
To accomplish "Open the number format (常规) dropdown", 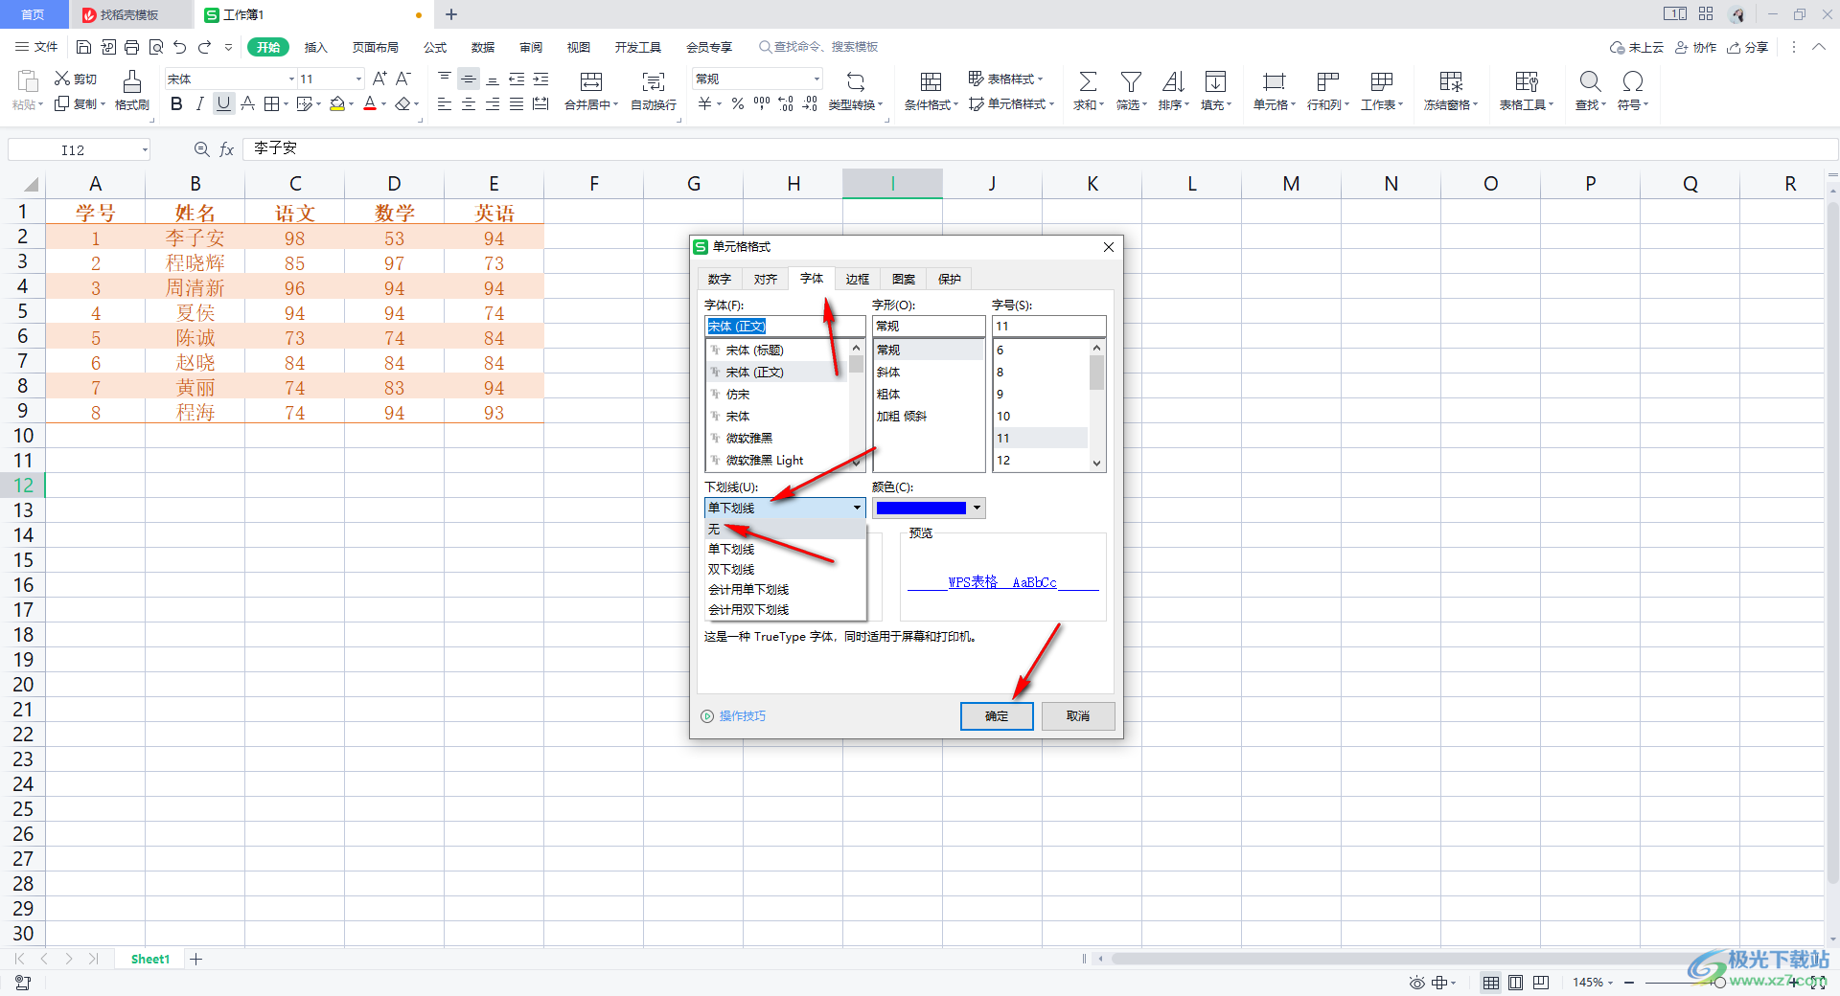I will click(x=816, y=79).
